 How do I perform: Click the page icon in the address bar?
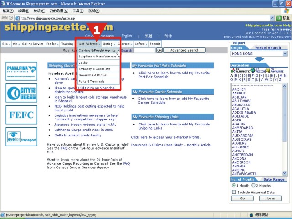17,18
